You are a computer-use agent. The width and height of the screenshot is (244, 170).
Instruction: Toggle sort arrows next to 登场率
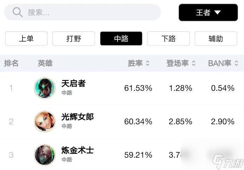click(194, 63)
